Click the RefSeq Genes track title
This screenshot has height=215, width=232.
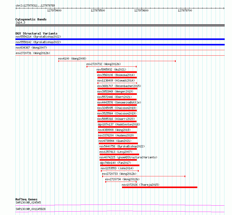[27, 199]
